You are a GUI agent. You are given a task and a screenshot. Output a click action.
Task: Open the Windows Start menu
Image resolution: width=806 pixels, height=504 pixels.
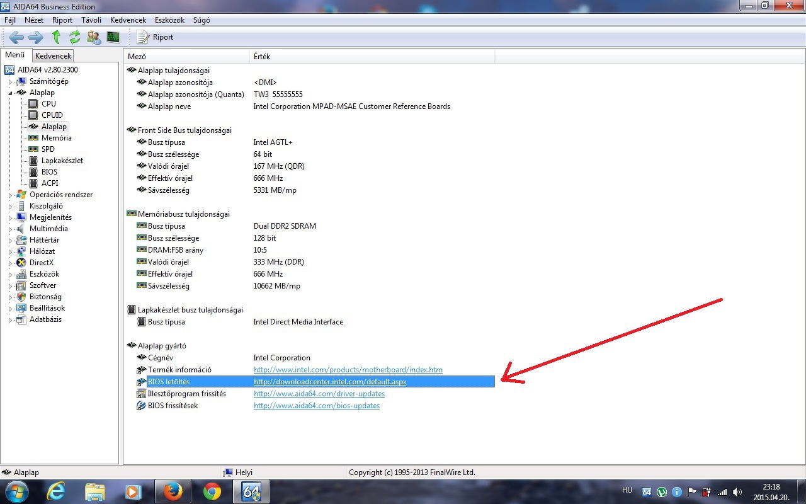pyautogui.click(x=16, y=491)
